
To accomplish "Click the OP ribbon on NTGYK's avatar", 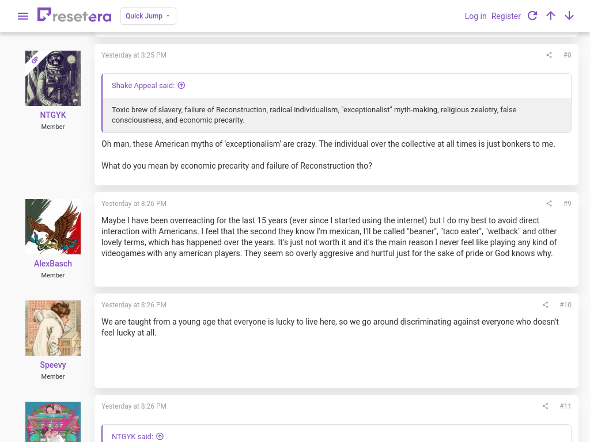I will point(35,60).
